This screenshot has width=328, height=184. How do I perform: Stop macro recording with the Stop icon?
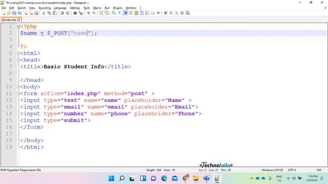pos(171,13)
